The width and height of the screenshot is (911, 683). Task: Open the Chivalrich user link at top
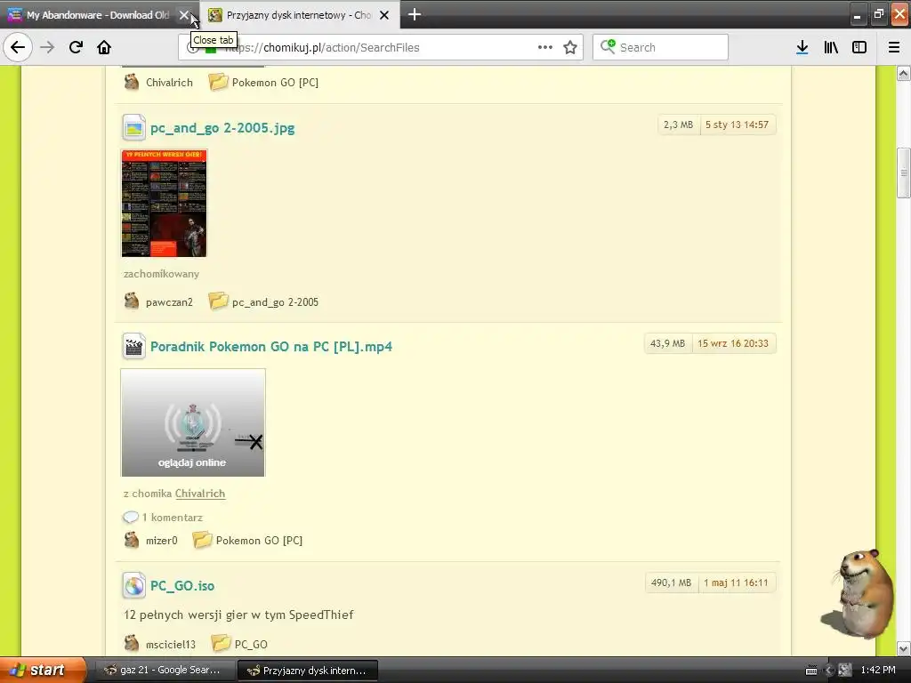pyautogui.click(x=169, y=83)
